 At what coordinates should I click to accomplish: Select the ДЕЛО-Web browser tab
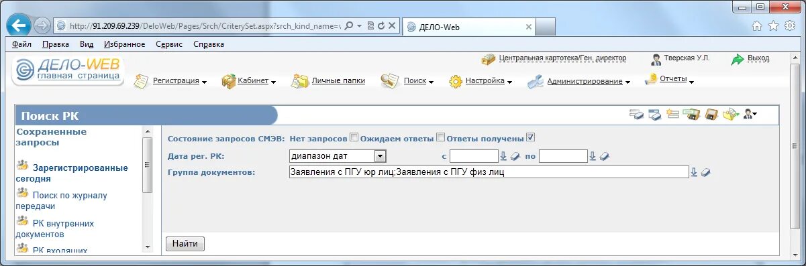(x=470, y=27)
